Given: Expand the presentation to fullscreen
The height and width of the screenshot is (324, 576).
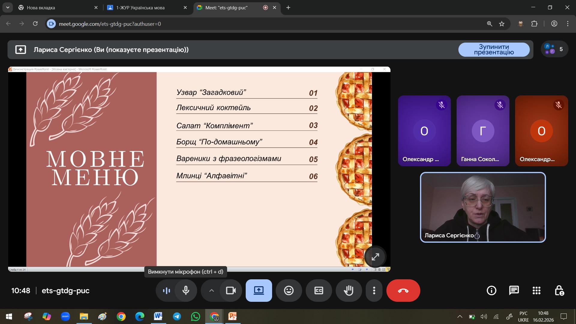Looking at the screenshot, I should pyautogui.click(x=375, y=257).
